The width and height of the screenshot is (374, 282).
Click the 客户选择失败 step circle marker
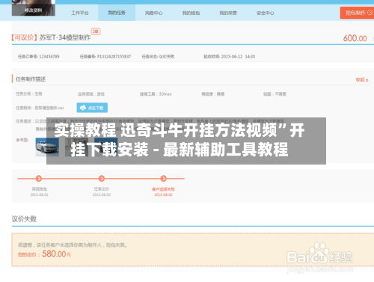pyautogui.click(x=164, y=179)
